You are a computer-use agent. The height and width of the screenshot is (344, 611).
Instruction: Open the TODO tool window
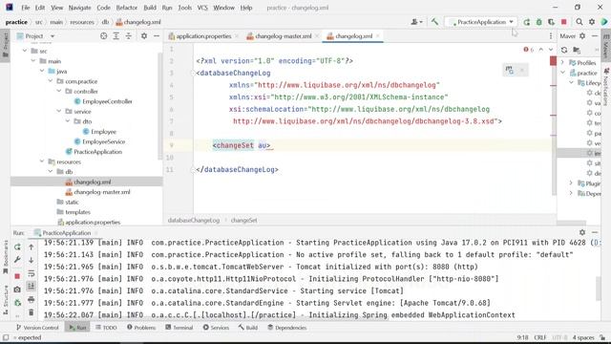106,328
